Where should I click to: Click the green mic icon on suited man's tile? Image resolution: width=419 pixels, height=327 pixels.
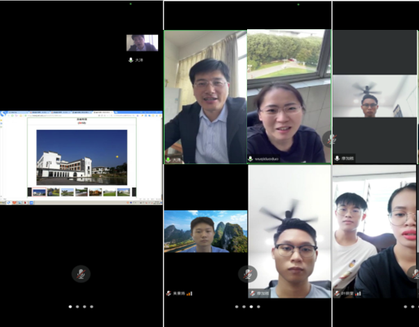(168, 159)
